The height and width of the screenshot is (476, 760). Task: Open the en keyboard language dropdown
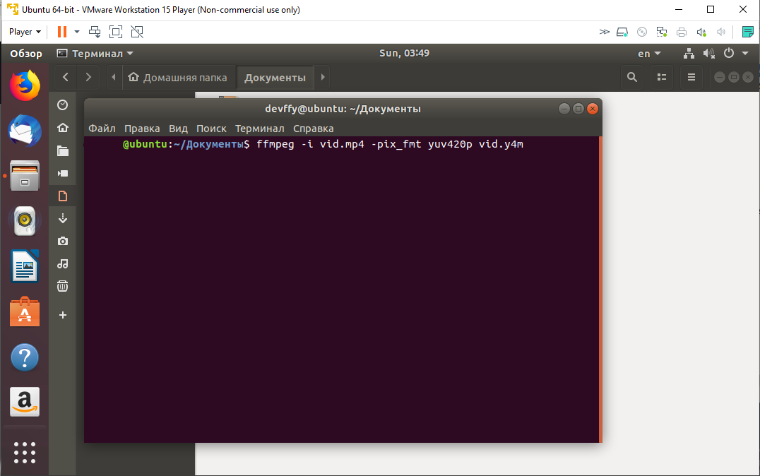(x=649, y=54)
